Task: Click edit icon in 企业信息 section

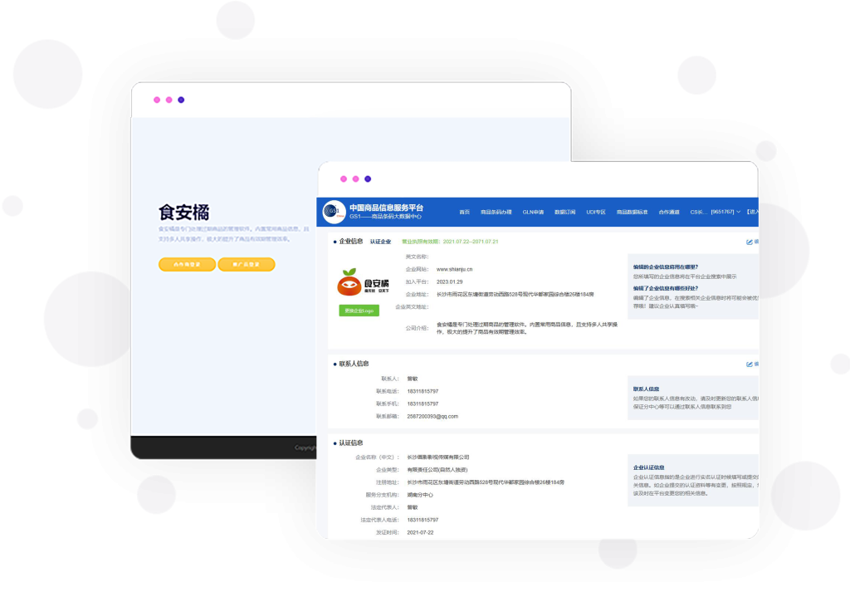Action: point(750,242)
